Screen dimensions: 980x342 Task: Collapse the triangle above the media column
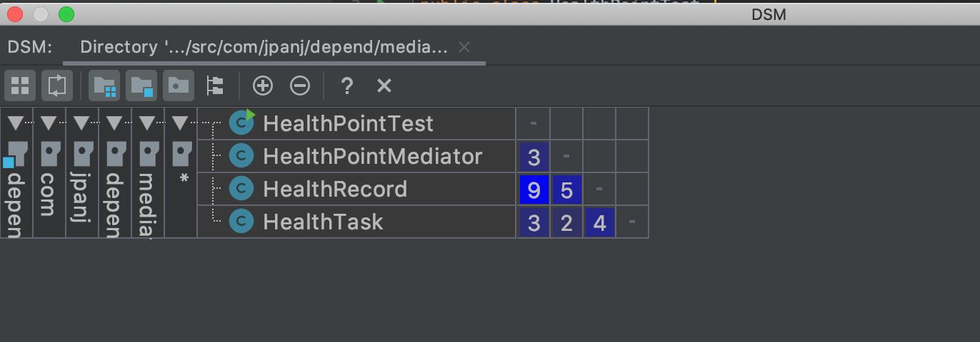147,123
